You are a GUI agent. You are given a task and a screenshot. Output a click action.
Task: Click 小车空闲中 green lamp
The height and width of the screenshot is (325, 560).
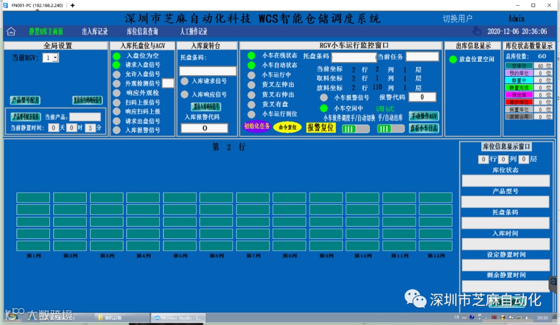[x=324, y=108]
